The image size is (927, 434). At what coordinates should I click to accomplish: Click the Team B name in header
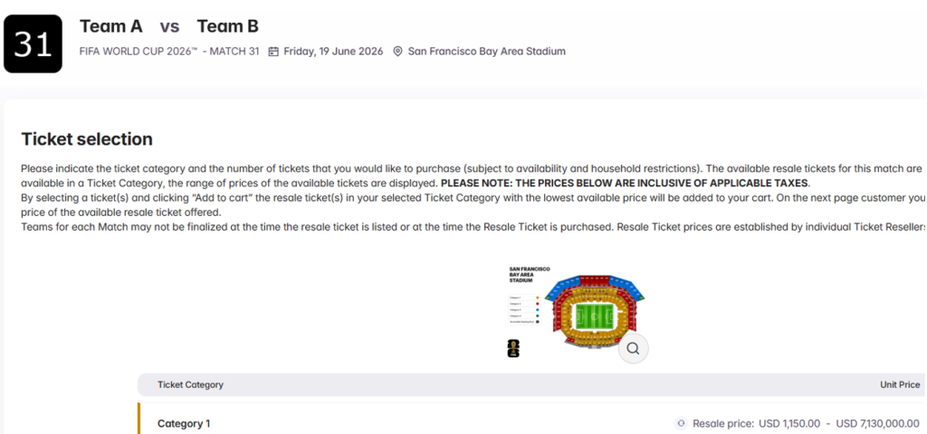coord(227,26)
